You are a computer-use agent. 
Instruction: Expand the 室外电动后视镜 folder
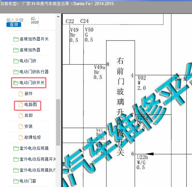[x=31, y=148]
